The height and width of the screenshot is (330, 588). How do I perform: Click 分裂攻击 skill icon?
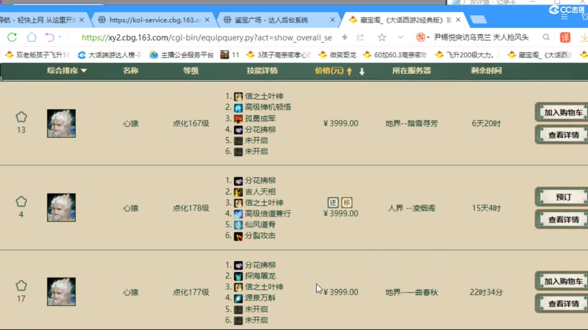pos(238,236)
